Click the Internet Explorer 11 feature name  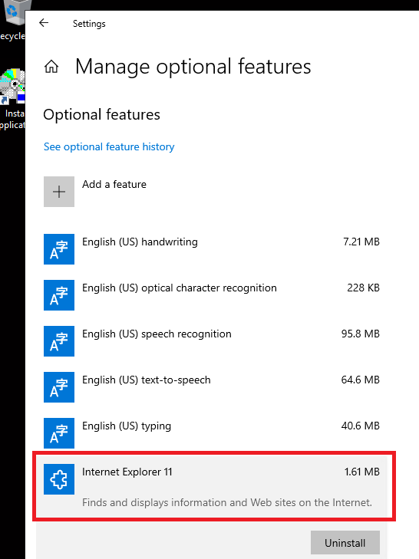coord(127,472)
